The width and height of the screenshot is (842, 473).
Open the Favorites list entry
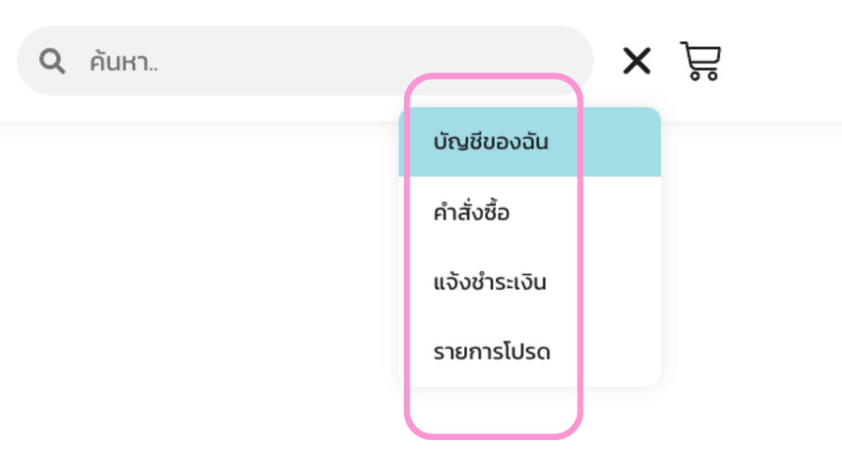(492, 353)
